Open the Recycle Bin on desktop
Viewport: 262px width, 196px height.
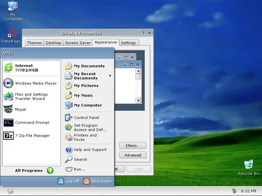click(249, 167)
